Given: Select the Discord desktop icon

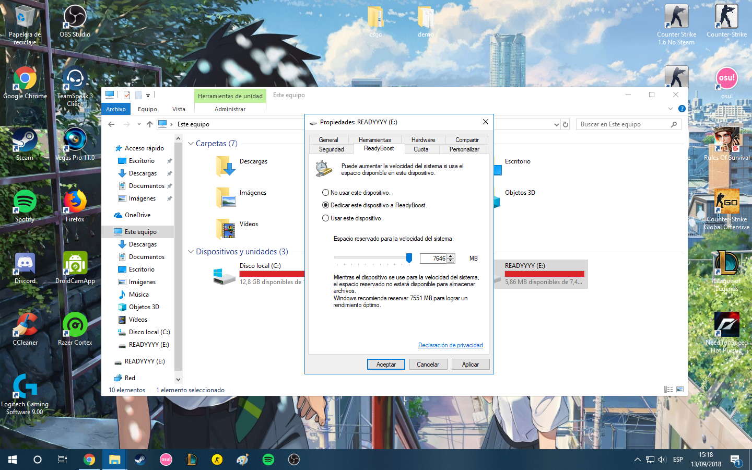Looking at the screenshot, I should click(x=25, y=267).
